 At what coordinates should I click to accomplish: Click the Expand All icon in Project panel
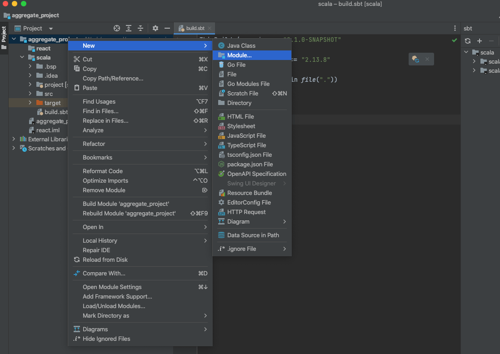(129, 28)
